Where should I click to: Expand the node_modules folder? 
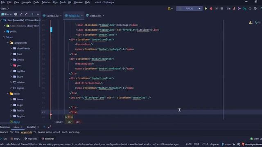[4, 26]
